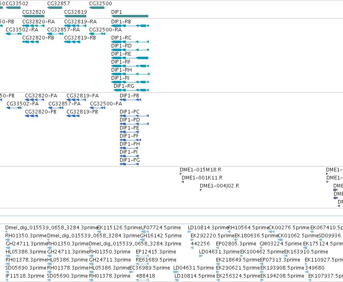Select the DIP1-RG transcript
Image resolution: width=343 pixels, height=282 pixels.
tap(131, 90)
